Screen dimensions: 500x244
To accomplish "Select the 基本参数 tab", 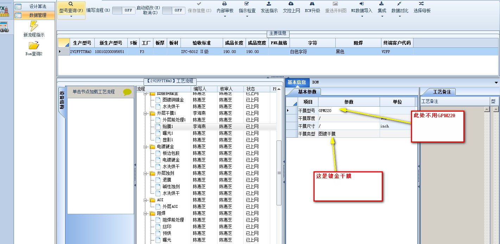I will [307, 92].
